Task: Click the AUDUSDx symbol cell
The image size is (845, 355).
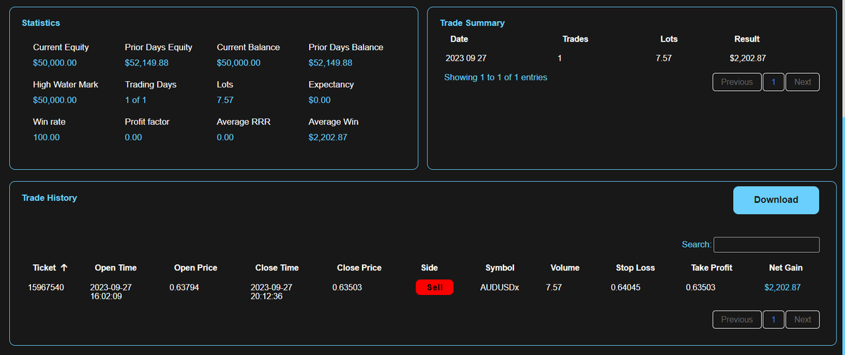Action: pos(499,287)
